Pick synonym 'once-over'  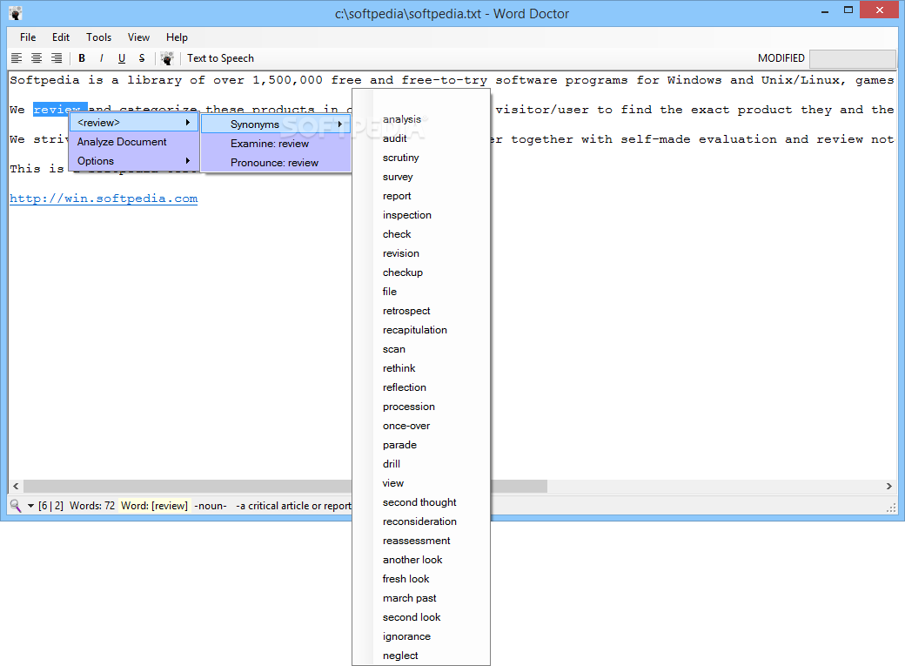(406, 426)
